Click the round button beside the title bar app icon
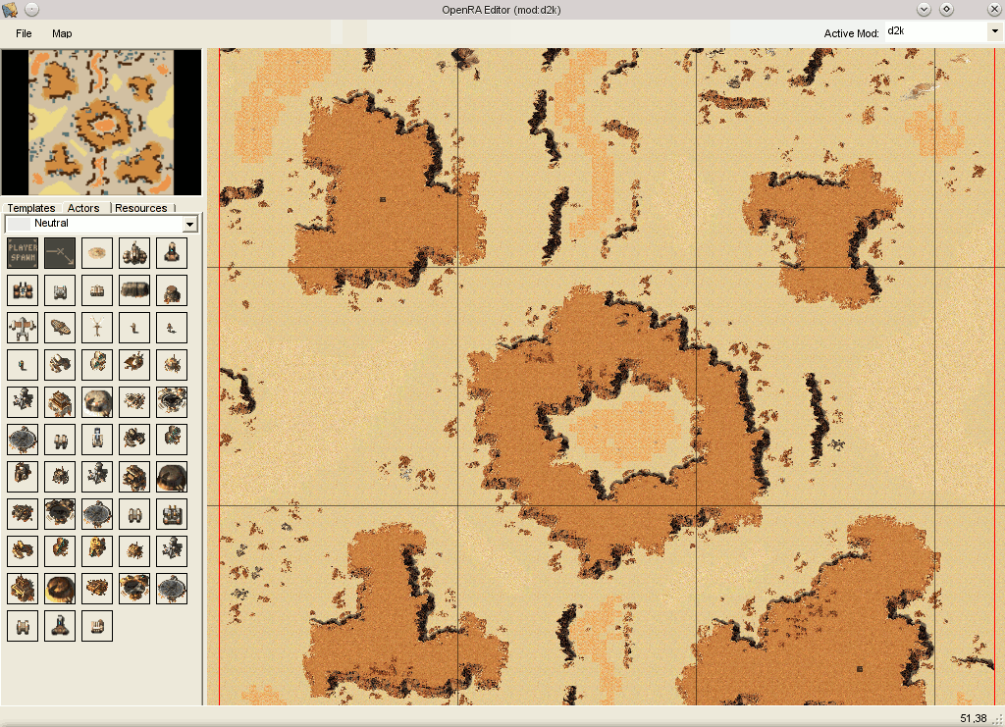 (31, 10)
